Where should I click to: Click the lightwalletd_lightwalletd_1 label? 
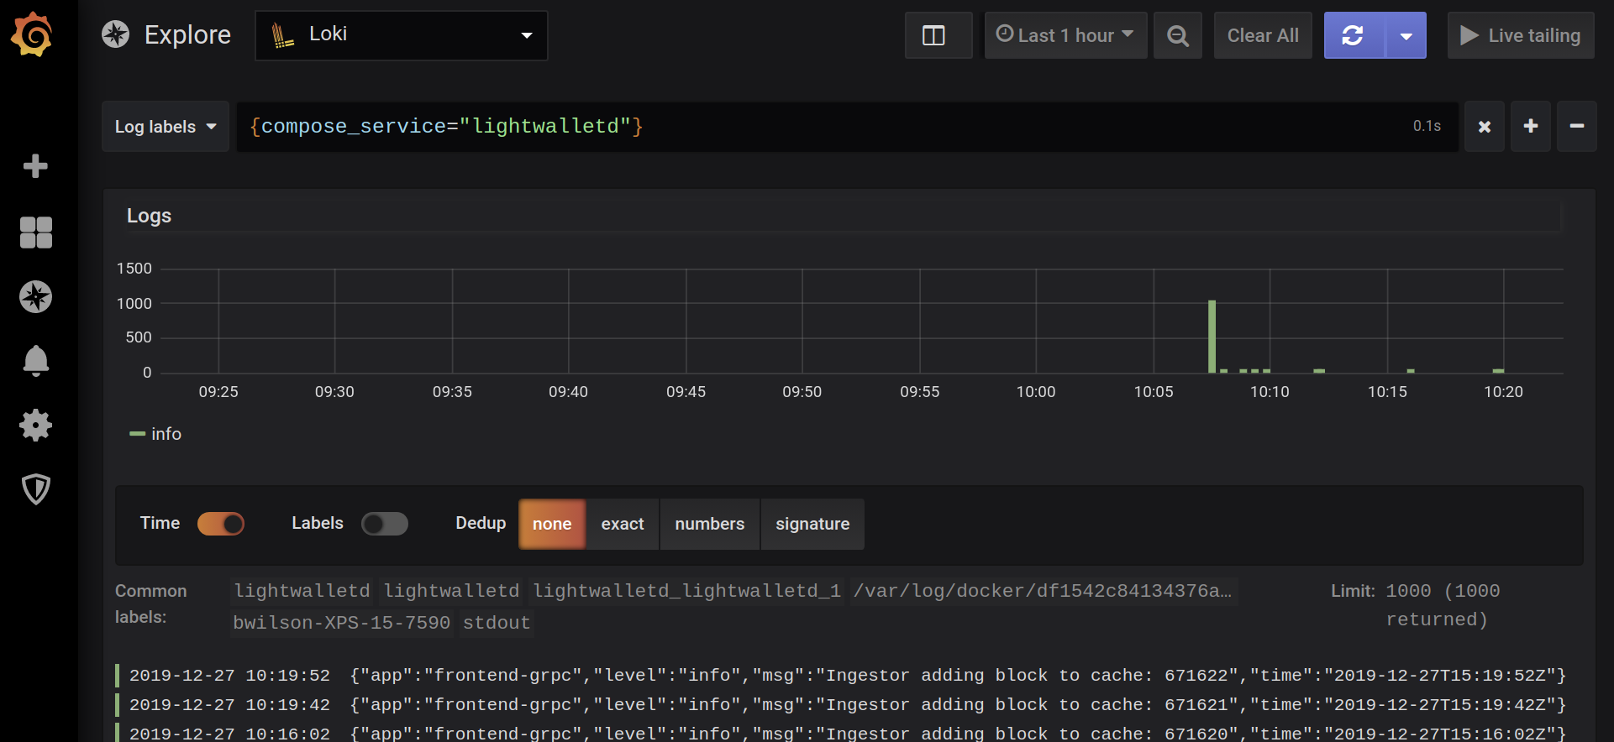tap(686, 591)
